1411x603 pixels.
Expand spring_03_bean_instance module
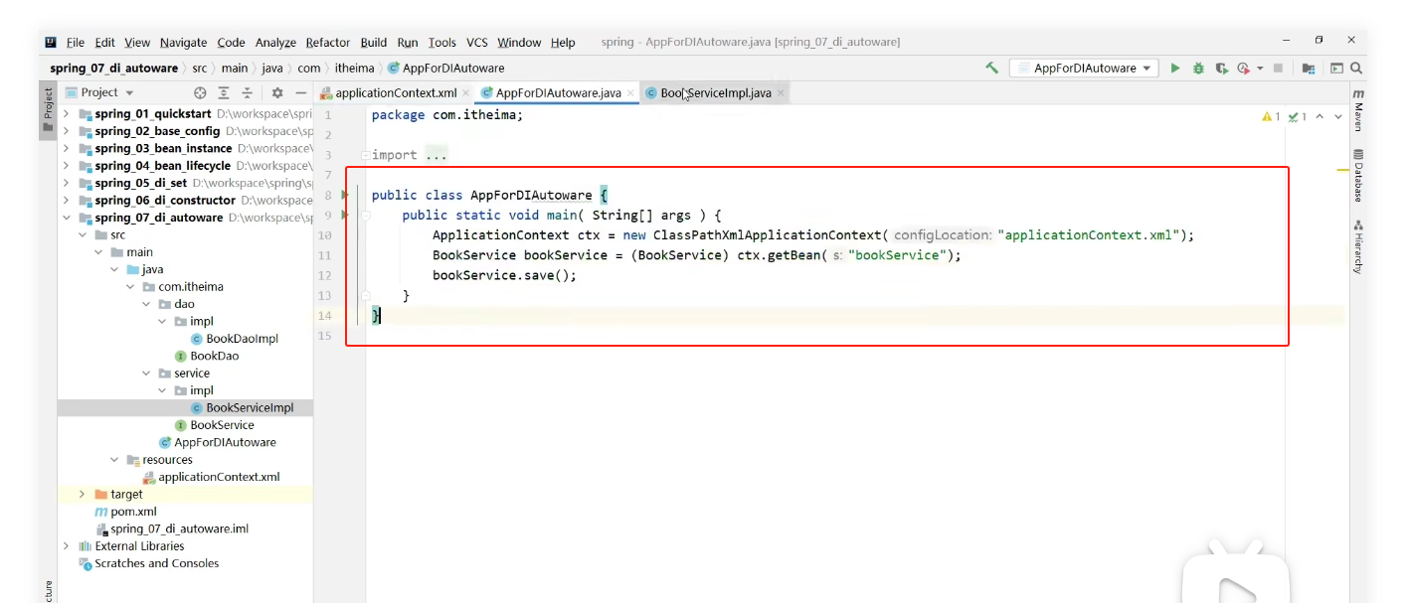[67, 149]
